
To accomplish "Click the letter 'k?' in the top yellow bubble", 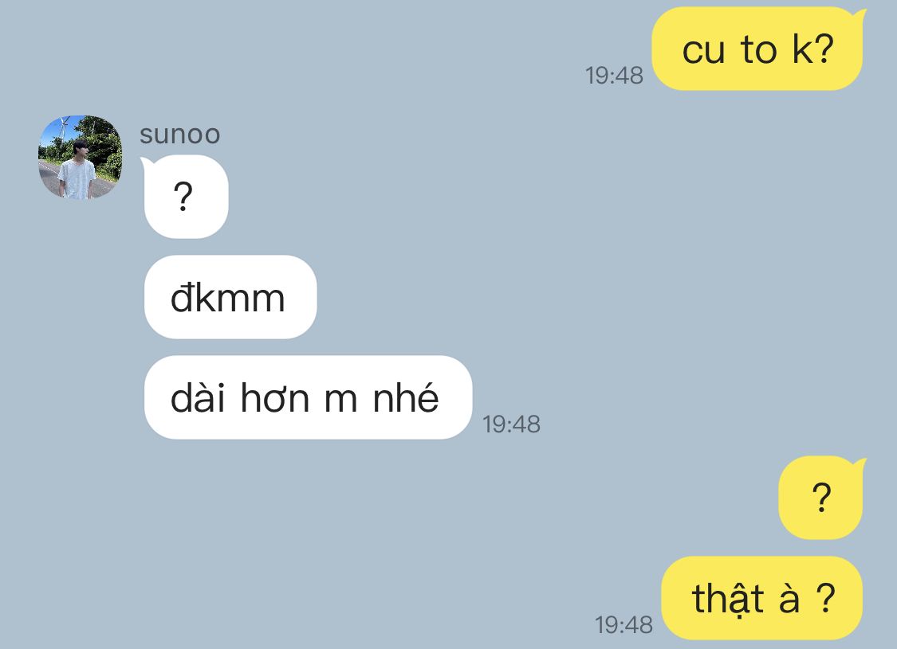I will point(812,49).
